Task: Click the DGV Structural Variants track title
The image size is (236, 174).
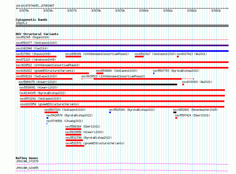Action: [37, 34]
